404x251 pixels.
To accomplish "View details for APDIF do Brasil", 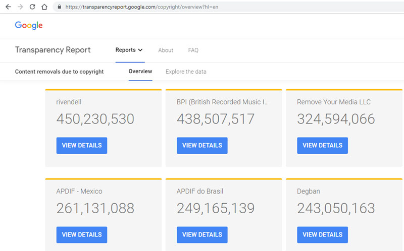I will (202, 235).
